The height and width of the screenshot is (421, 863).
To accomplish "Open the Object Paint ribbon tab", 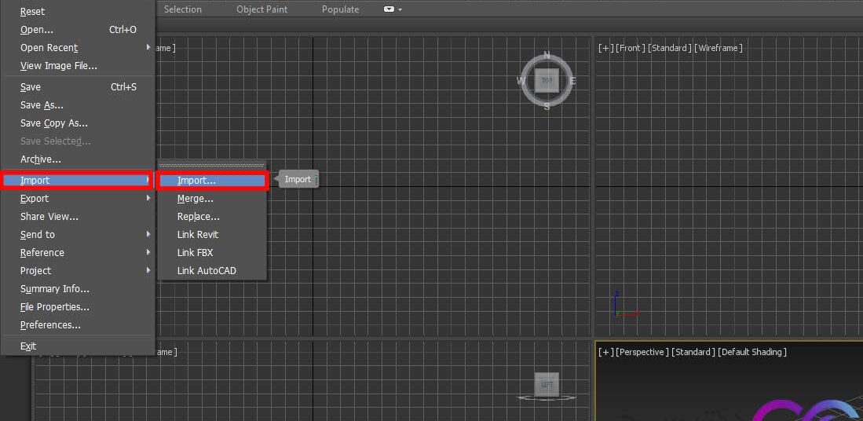I will 262,9.
